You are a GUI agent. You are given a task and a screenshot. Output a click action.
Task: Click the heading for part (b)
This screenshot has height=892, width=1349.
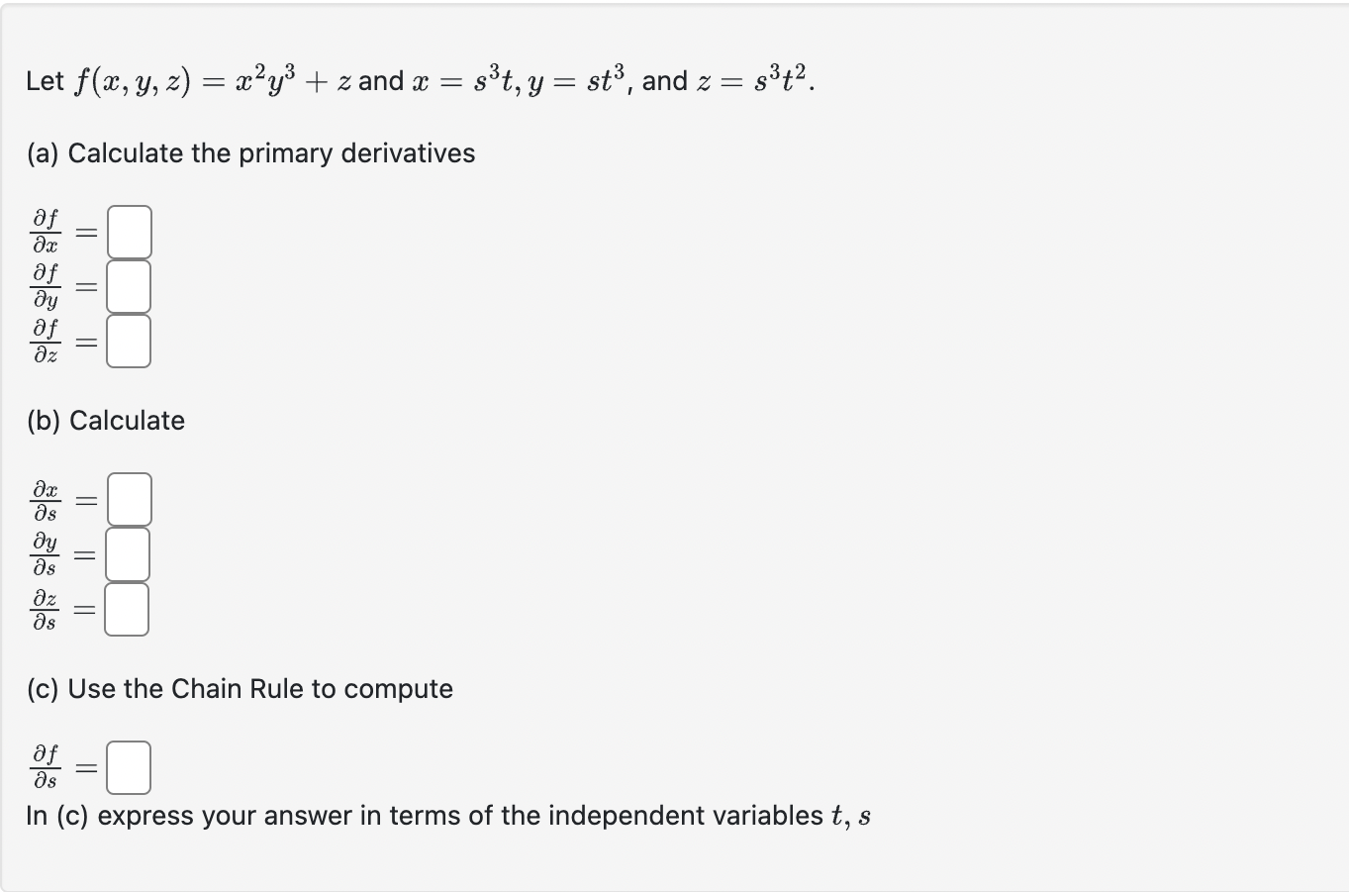click(x=105, y=420)
